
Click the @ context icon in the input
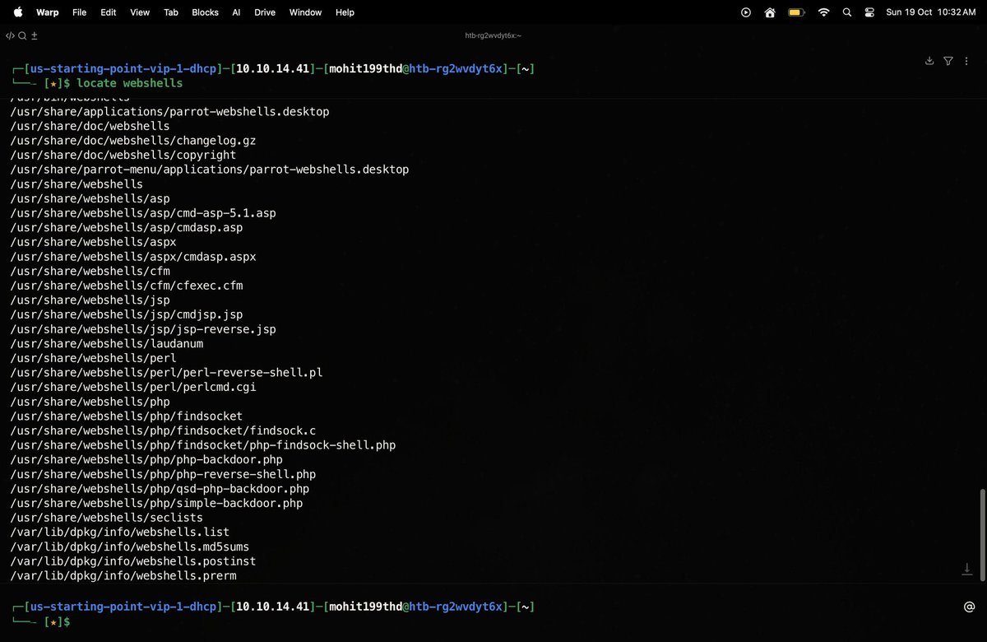point(968,607)
